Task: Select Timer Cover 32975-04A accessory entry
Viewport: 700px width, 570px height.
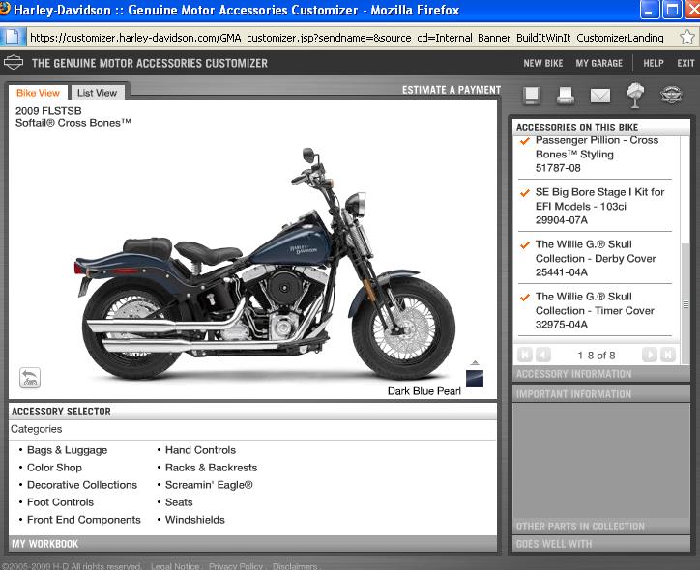Action: pos(595,310)
